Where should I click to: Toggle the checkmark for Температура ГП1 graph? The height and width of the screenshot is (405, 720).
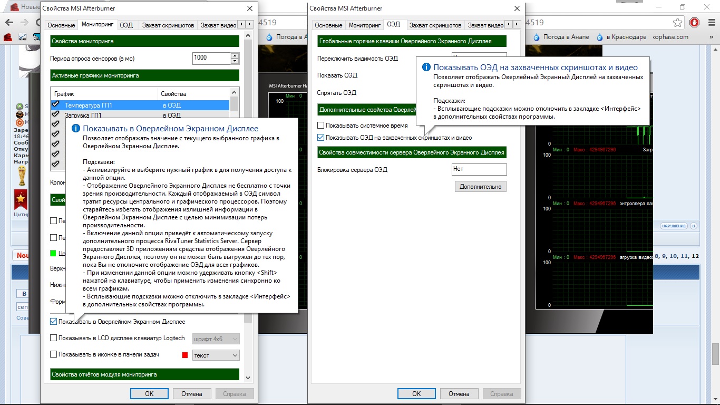tap(55, 105)
